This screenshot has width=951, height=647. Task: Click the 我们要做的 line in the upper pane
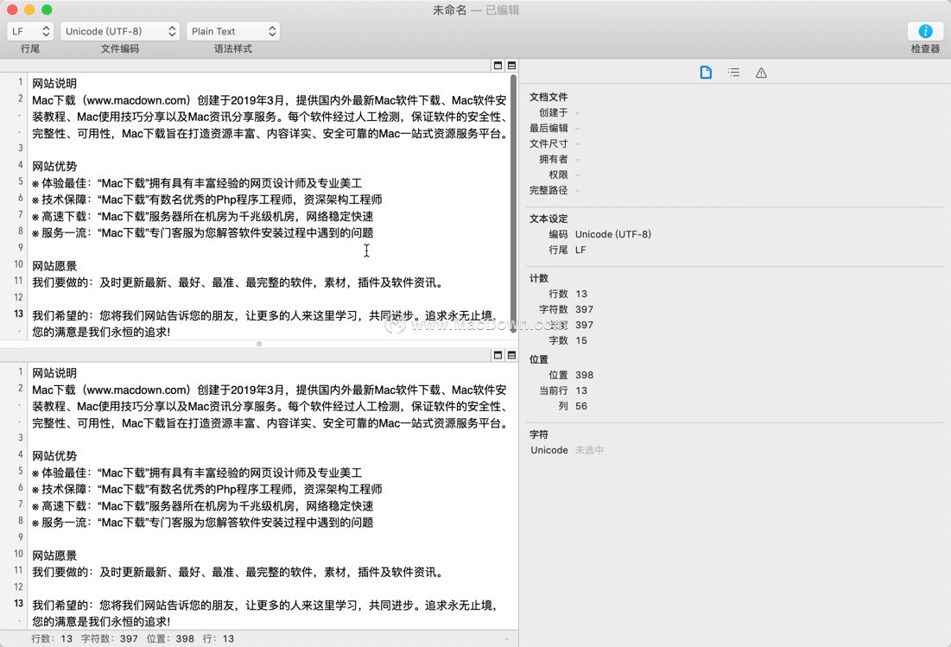tap(238, 282)
